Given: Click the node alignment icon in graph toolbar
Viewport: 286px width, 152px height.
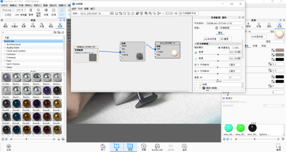Looking at the screenshot, I should pyautogui.click(x=159, y=13).
